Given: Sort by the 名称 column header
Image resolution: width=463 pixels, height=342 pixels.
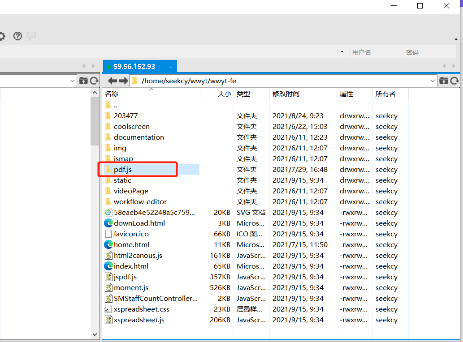Looking at the screenshot, I should click(x=112, y=94).
